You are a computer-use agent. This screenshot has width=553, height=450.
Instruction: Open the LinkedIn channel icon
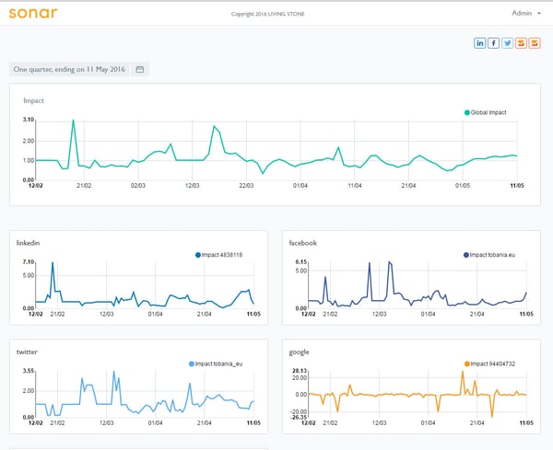point(479,43)
